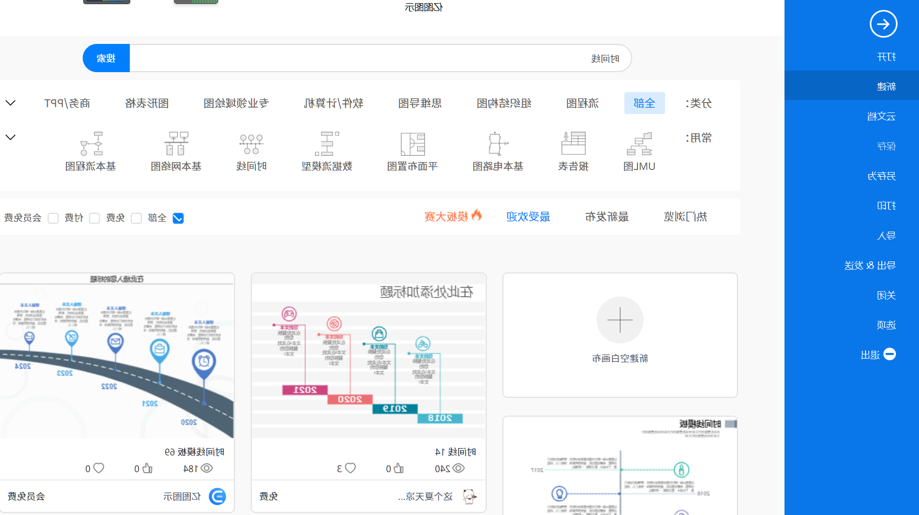Select the 基本电路图 circuit diagram icon

point(498,144)
